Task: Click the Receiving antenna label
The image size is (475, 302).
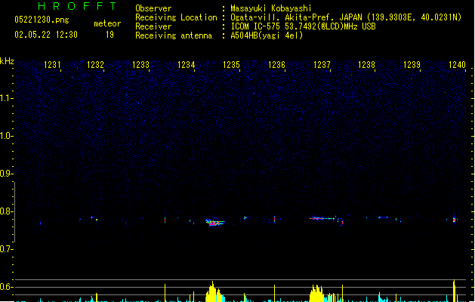Action: pos(174,35)
